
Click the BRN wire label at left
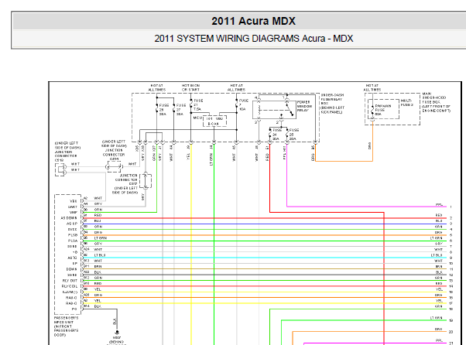click(98, 267)
